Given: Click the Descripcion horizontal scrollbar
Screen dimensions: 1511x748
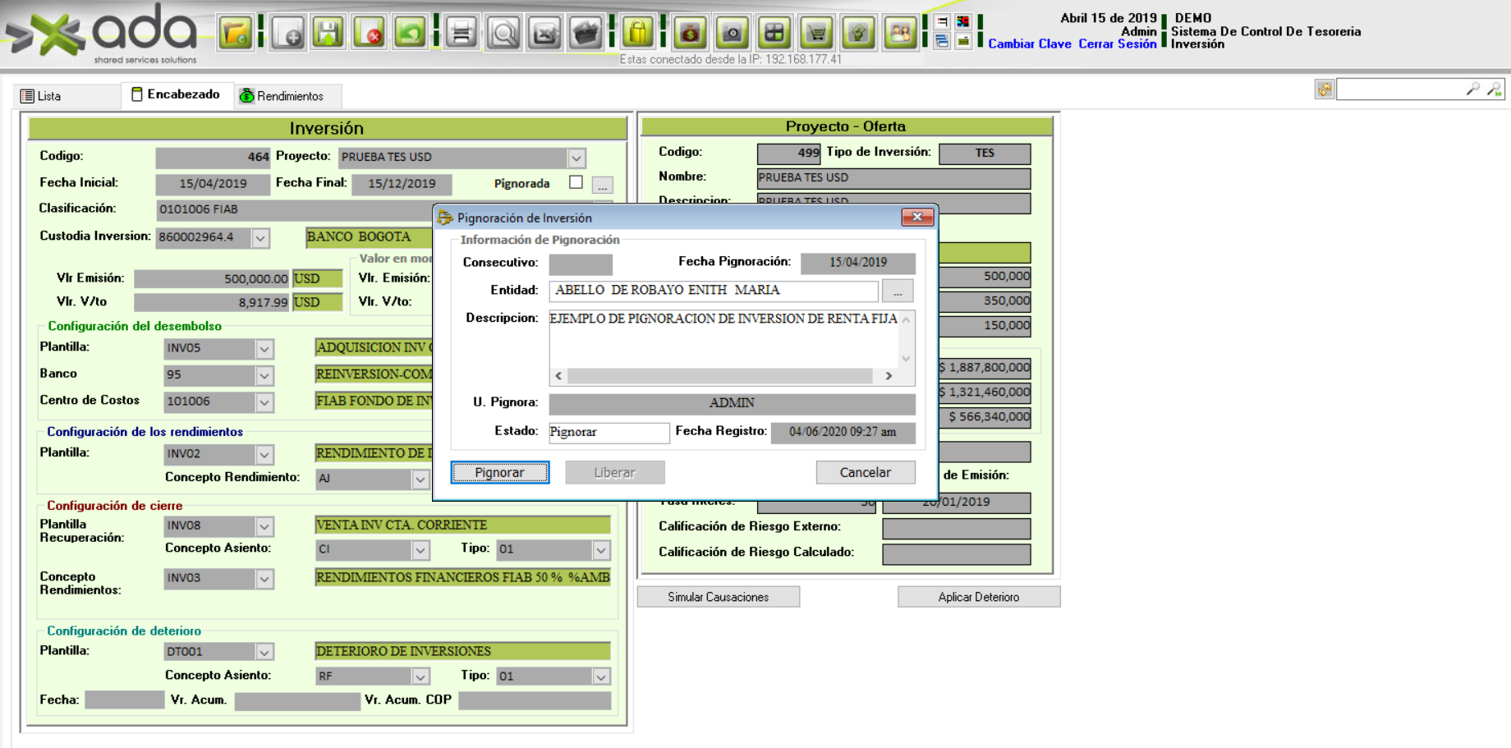Looking at the screenshot, I should tap(719, 375).
